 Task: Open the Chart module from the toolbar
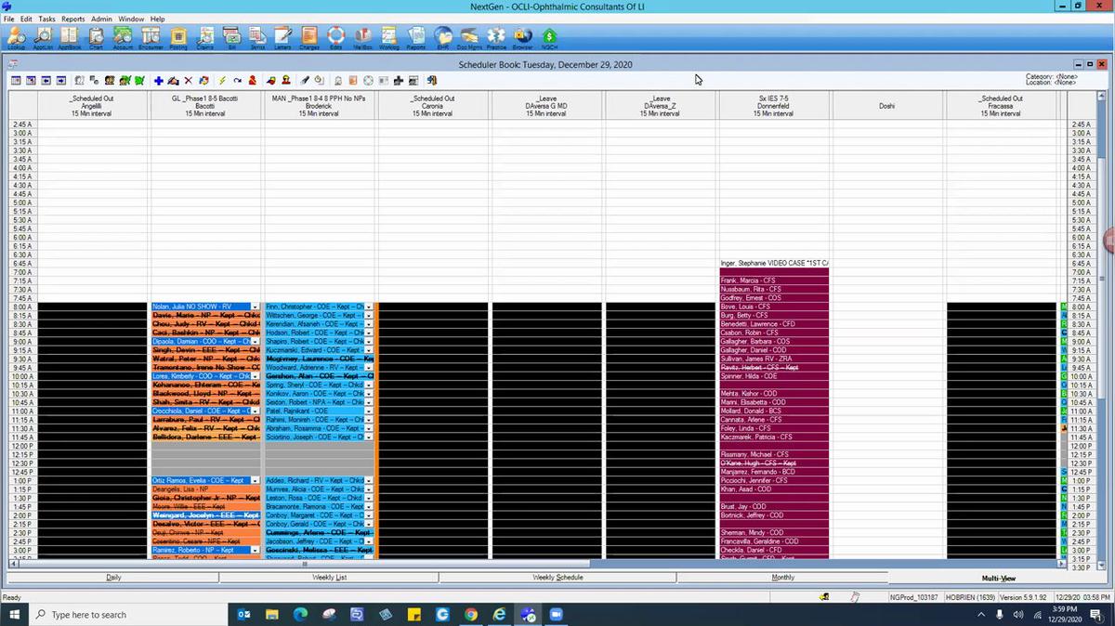tap(96, 37)
